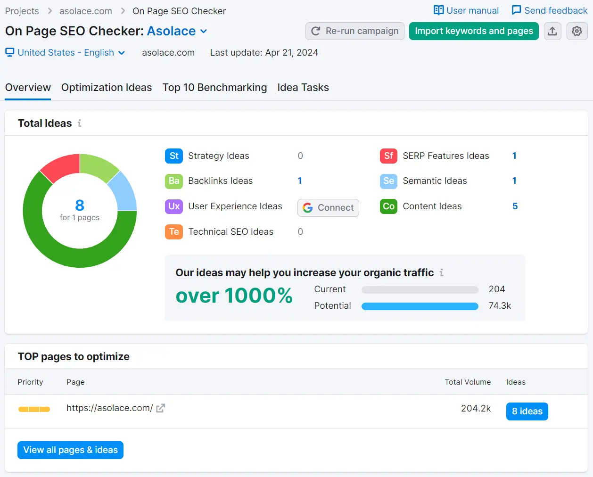Click the Priority column header
This screenshot has height=477, width=593.
tap(30, 382)
